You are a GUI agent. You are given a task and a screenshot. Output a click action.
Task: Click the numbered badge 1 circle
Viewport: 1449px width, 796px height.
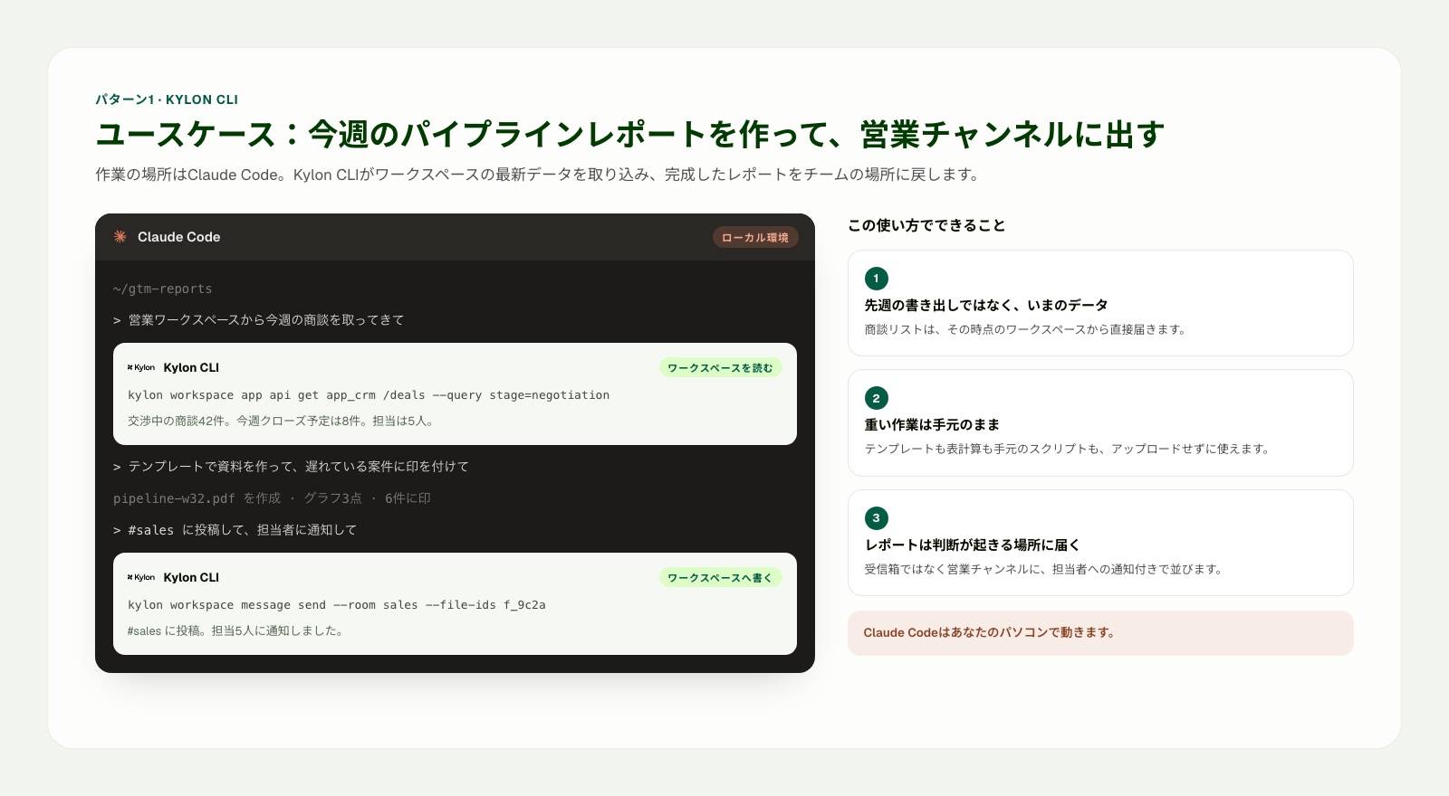(877, 279)
